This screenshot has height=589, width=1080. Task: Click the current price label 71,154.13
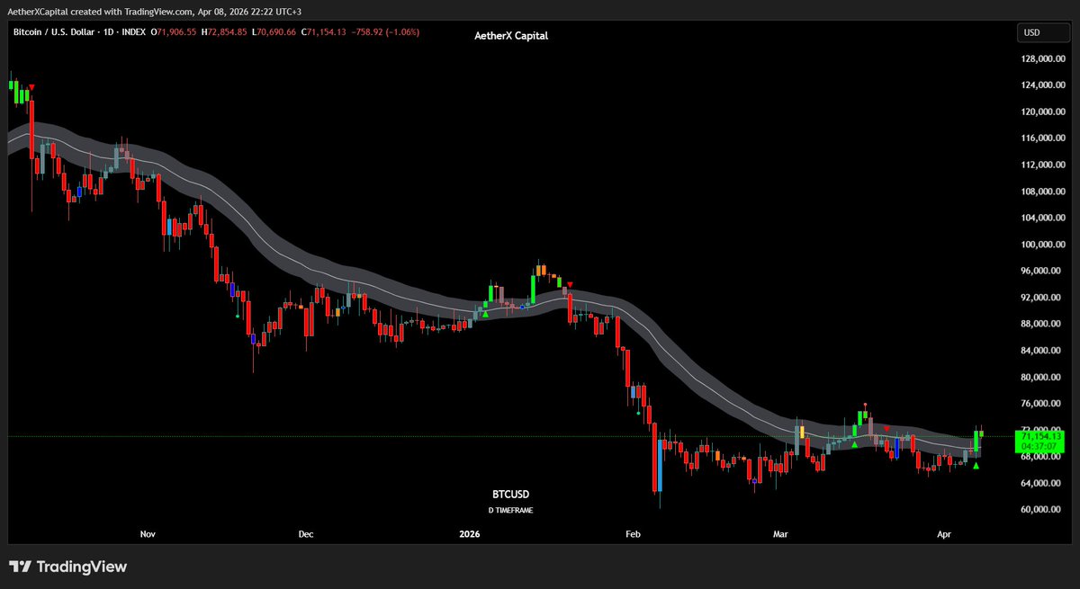click(x=1042, y=436)
